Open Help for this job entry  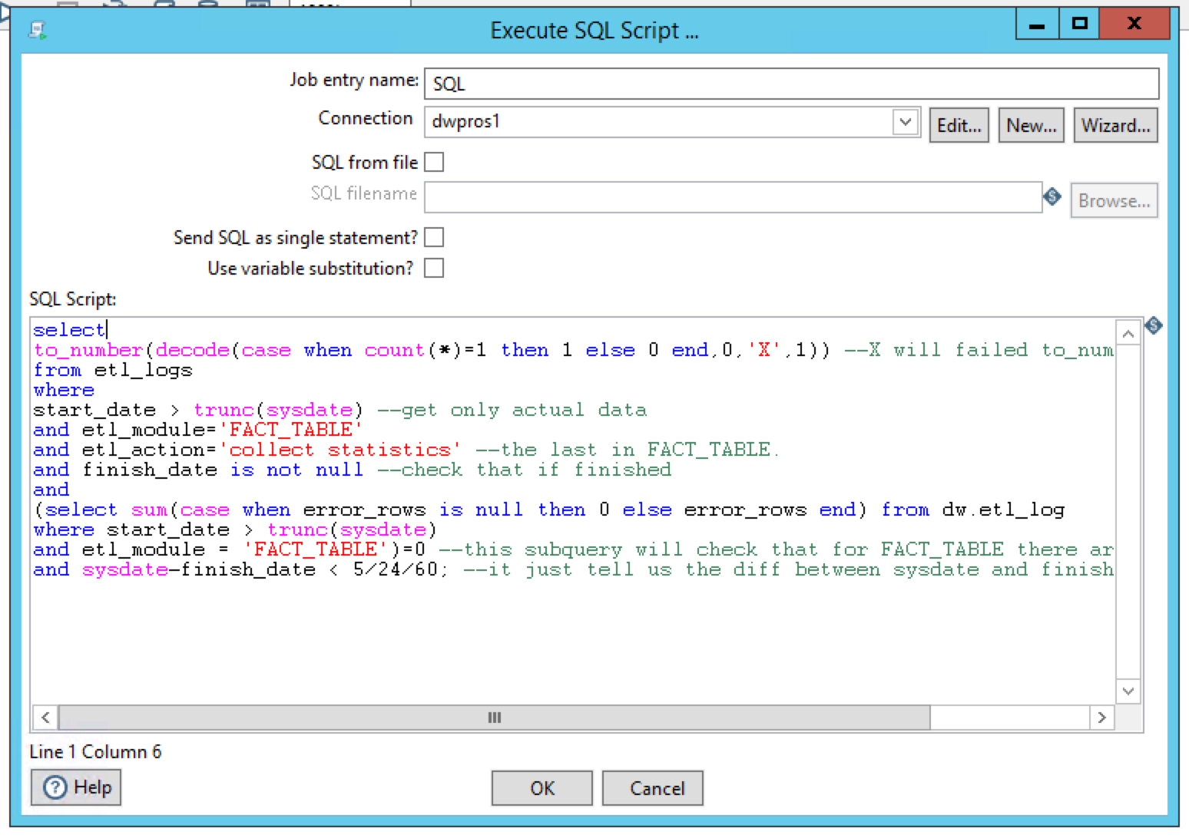point(76,787)
